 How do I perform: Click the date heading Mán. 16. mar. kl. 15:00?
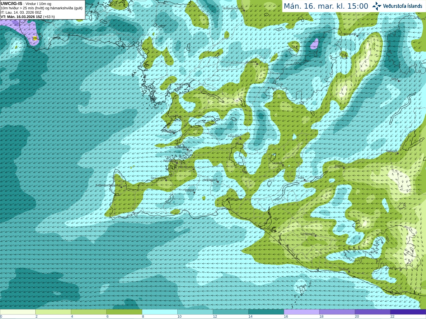pyautogui.click(x=326, y=6)
